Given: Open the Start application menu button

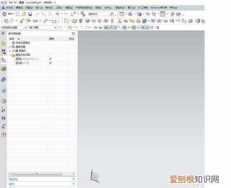Looking at the screenshot, I should tap(8, 14).
